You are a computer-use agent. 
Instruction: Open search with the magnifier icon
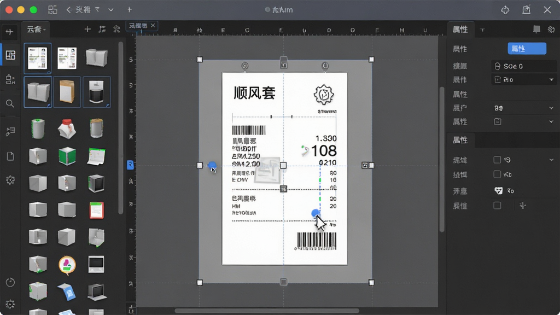click(x=10, y=103)
